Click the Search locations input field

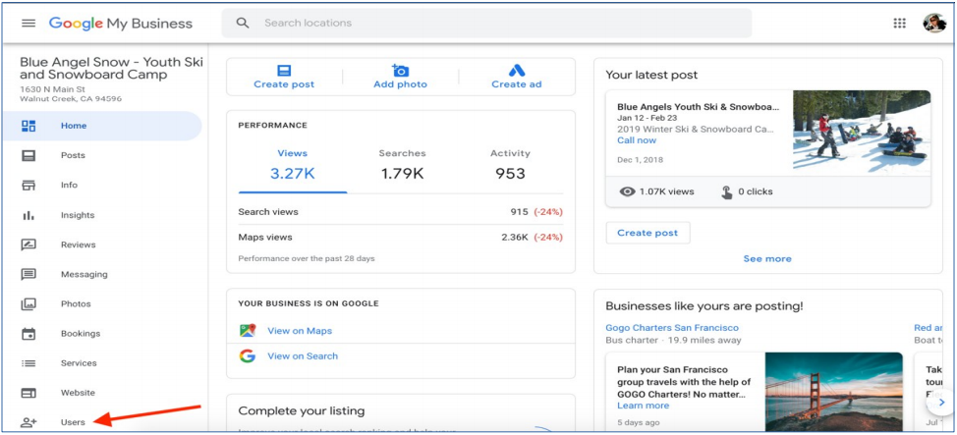(491, 24)
